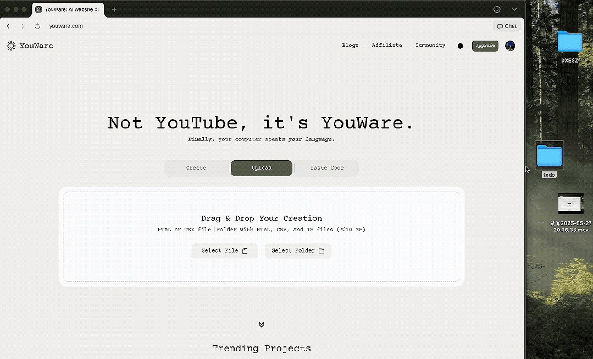The image size is (593, 359).
Task: Expand the tab list chevron
Action: [514, 9]
